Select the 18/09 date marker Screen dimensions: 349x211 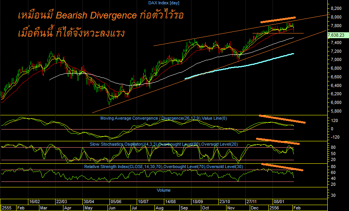197,202
